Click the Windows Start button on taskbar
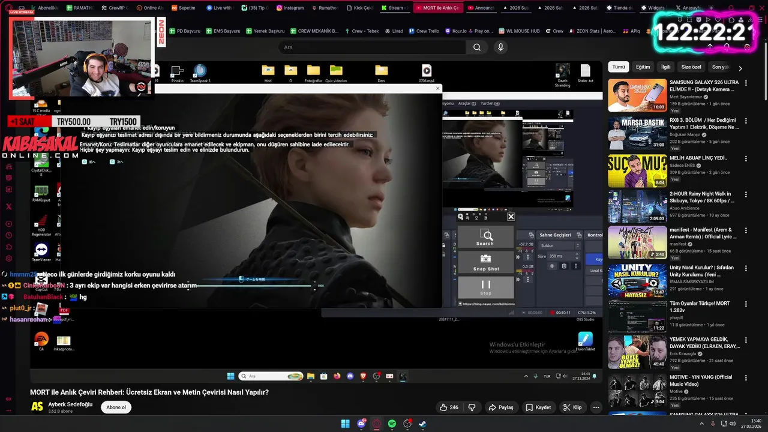768x432 pixels. coord(346,424)
